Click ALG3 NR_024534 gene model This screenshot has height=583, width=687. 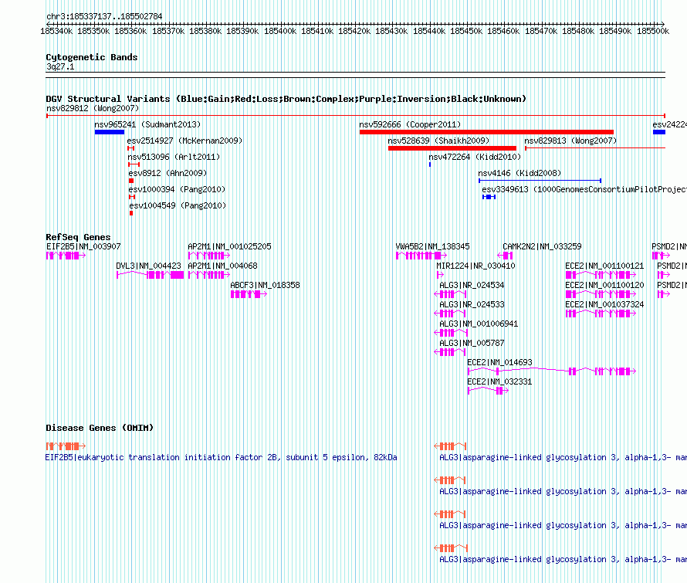point(450,294)
